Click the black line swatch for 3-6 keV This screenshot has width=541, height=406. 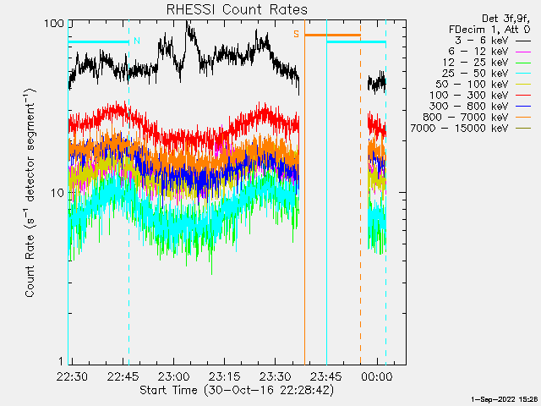(522, 41)
